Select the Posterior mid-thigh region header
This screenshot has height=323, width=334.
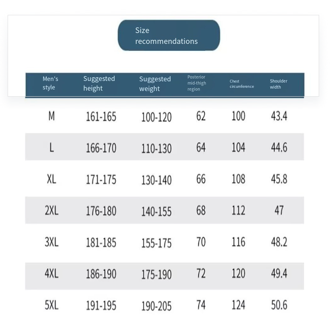pos(197,83)
